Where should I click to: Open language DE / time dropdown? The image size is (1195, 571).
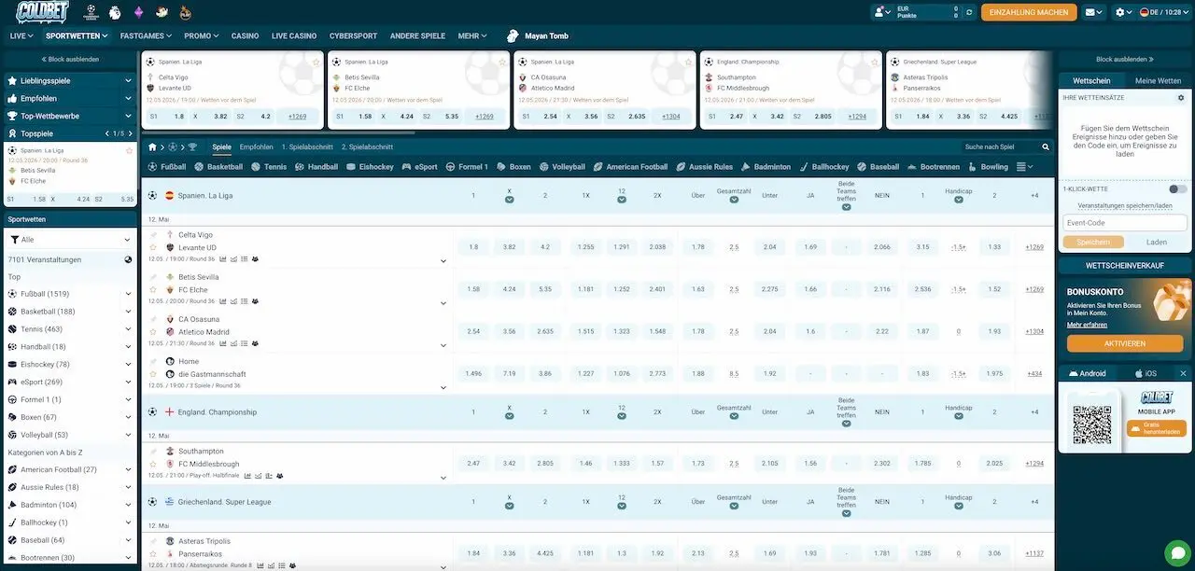[x=1164, y=12]
